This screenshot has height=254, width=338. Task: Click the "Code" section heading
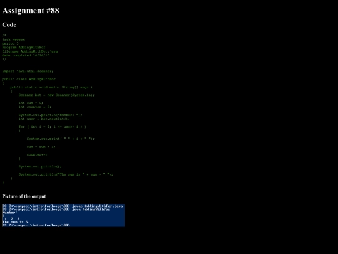coord(9,25)
